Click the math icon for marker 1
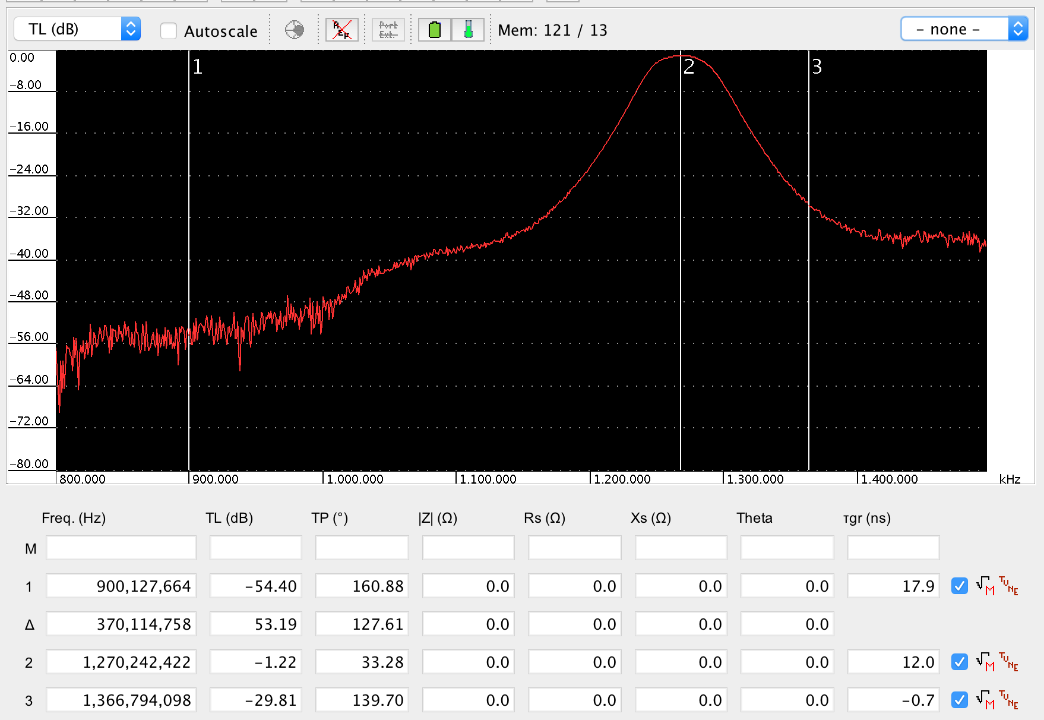The width and height of the screenshot is (1044, 720). (x=985, y=586)
